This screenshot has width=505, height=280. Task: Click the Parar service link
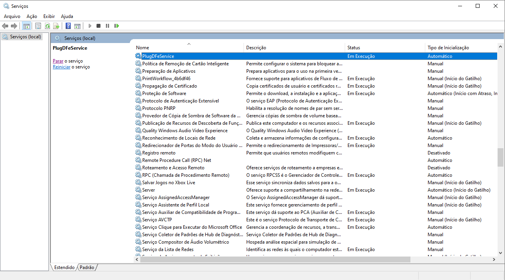(x=58, y=61)
